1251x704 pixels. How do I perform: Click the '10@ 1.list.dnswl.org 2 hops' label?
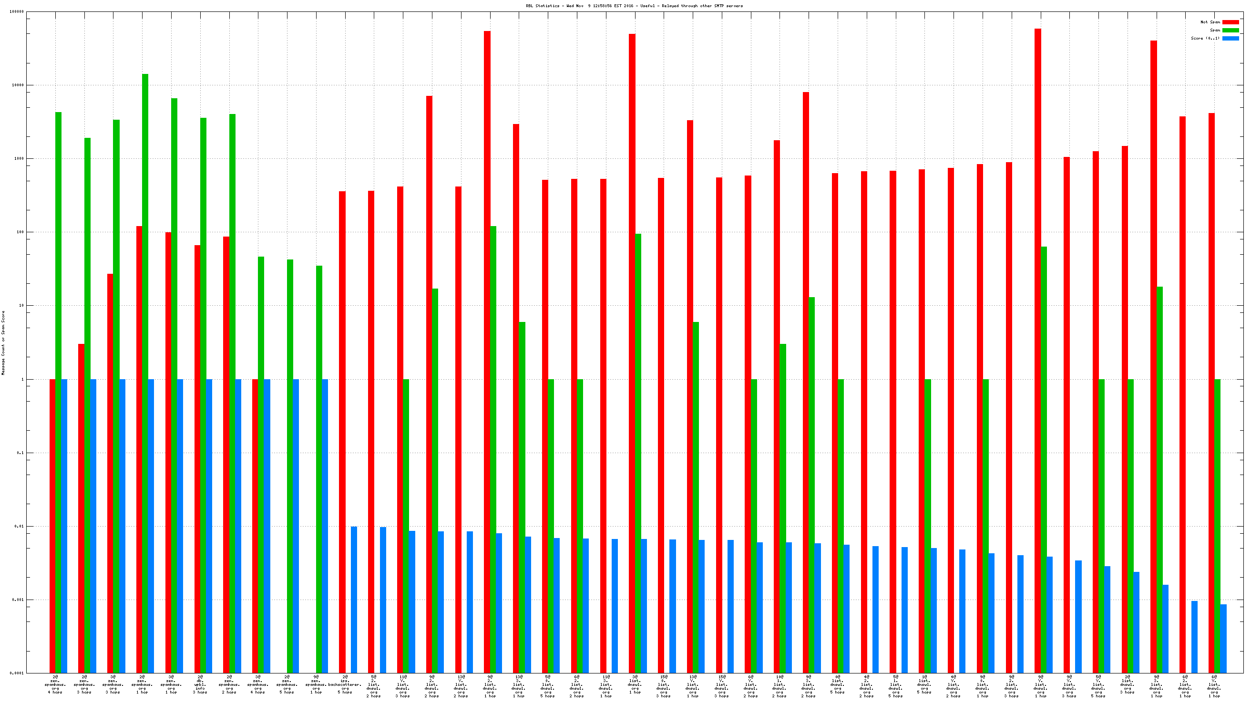coord(779,686)
